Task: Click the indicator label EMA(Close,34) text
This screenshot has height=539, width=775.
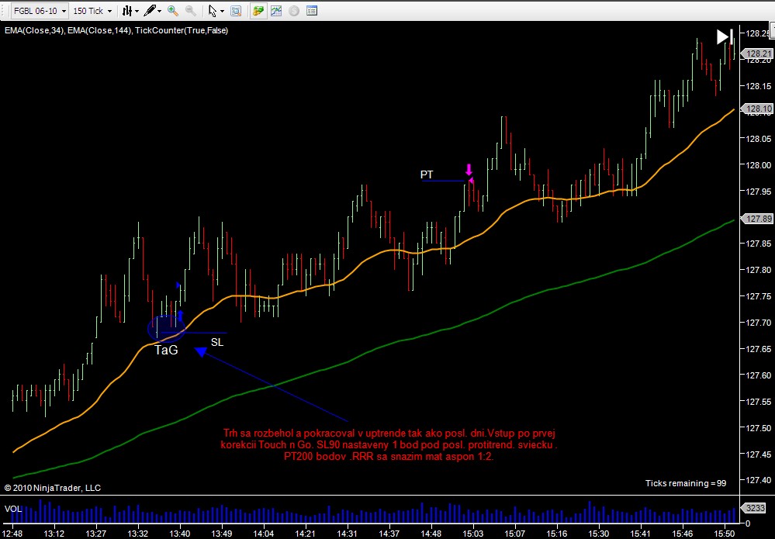Action: pyautogui.click(x=35, y=30)
